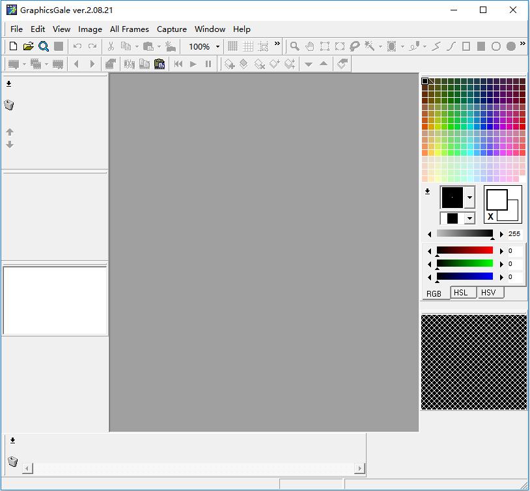The image size is (530, 491).
Task: Click the pause animation button
Action: pos(208,64)
